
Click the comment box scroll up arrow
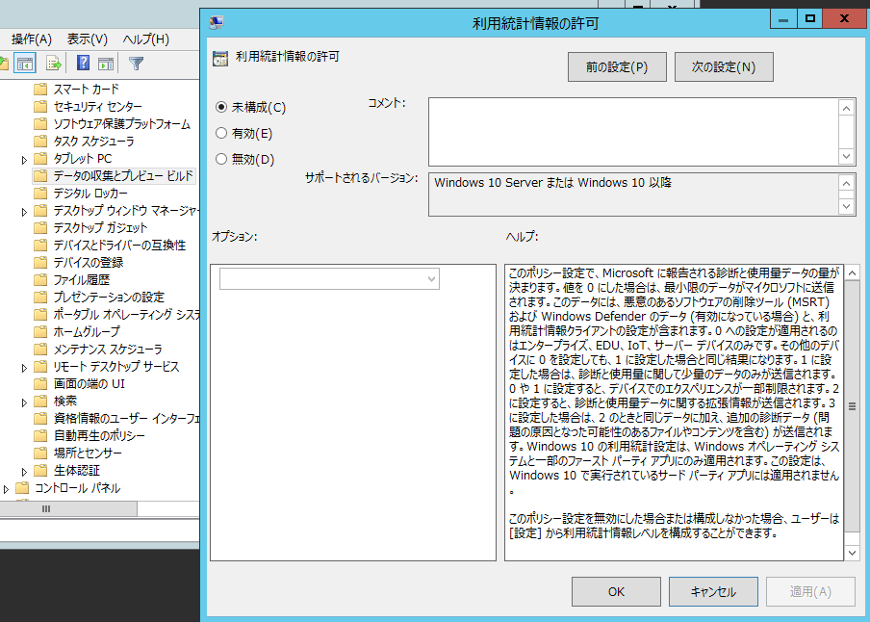coord(846,108)
